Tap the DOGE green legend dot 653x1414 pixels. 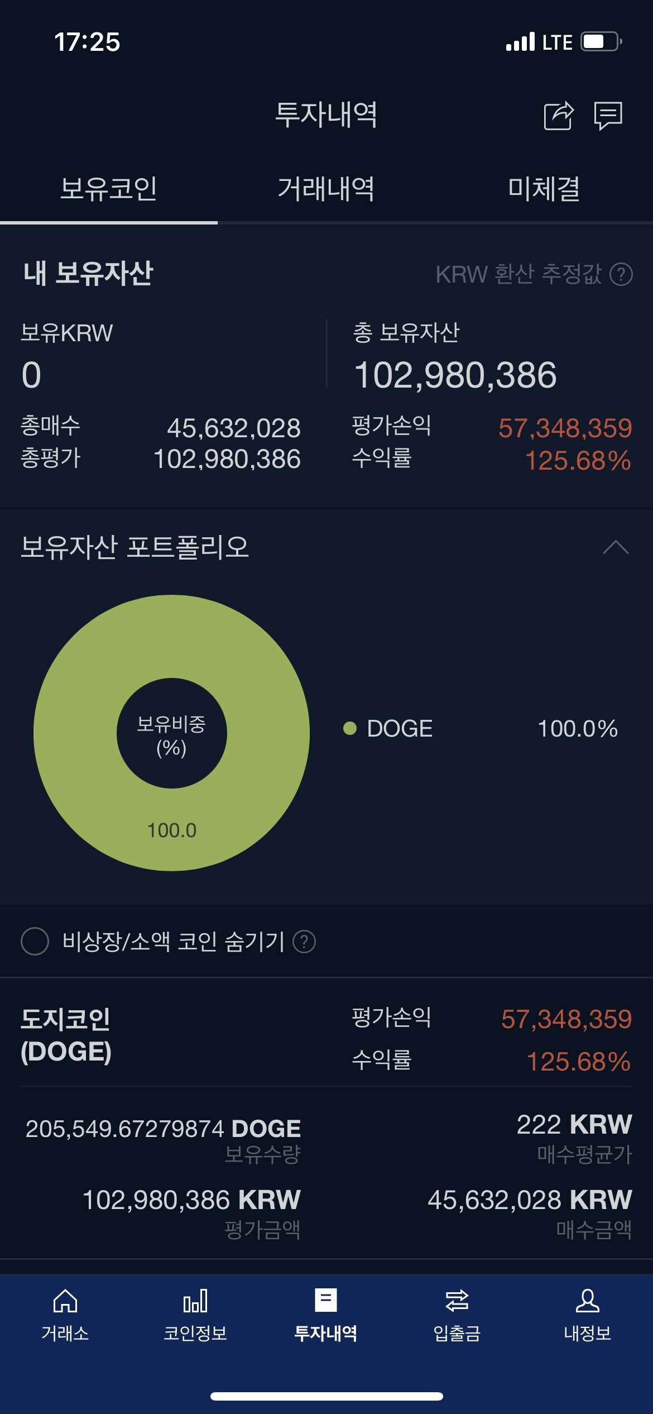(x=350, y=729)
